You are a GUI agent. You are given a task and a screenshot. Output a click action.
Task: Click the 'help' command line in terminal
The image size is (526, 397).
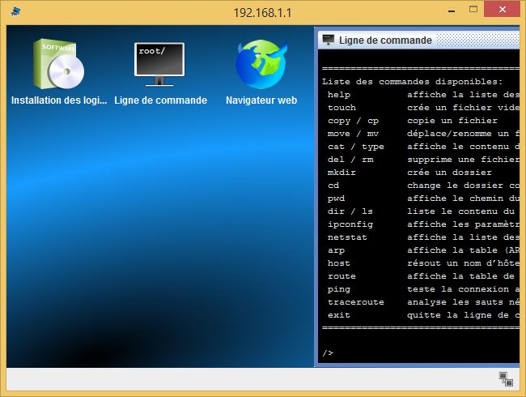(x=339, y=94)
